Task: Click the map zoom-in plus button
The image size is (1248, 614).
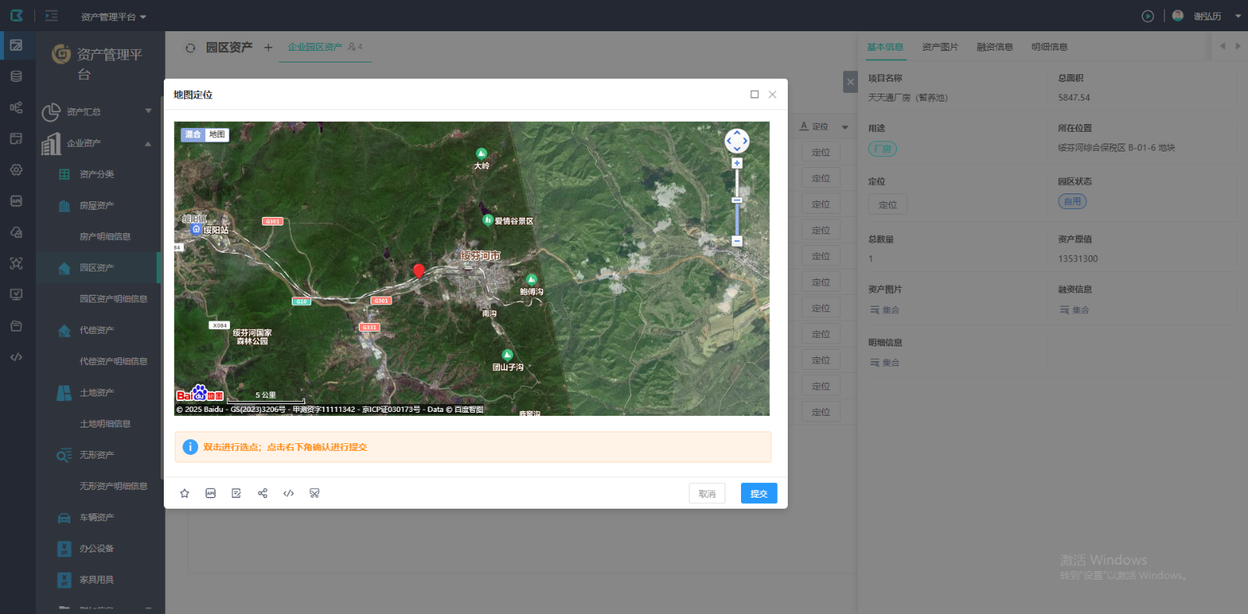Action: [737, 164]
